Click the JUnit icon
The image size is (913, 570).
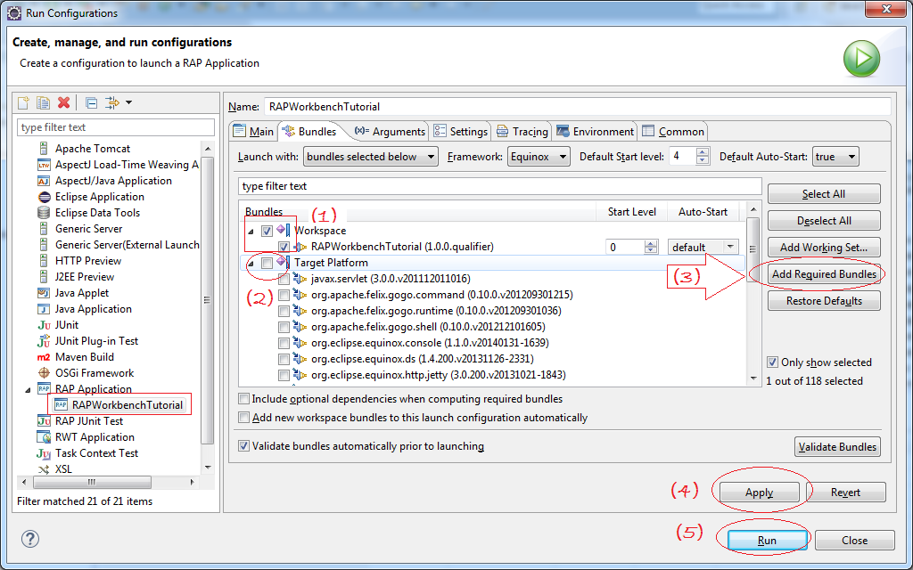tap(44, 325)
